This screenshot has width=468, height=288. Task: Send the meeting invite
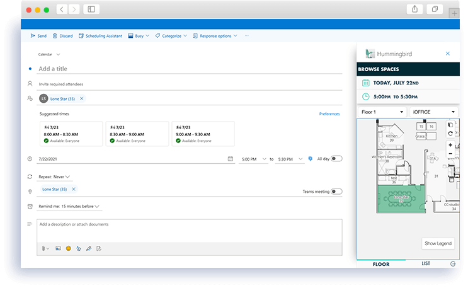(38, 36)
